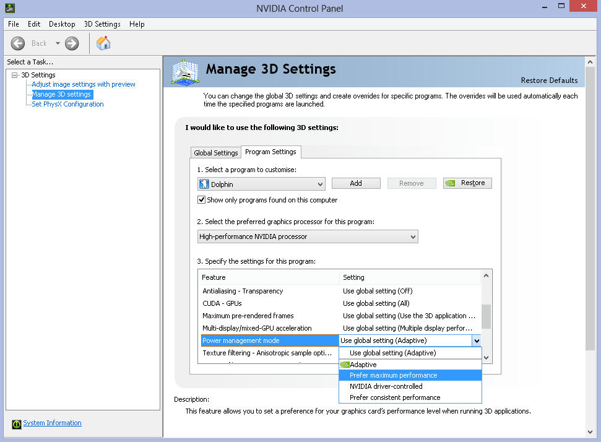Choose Prefer consistent performance option
601x442 pixels.
coord(410,397)
